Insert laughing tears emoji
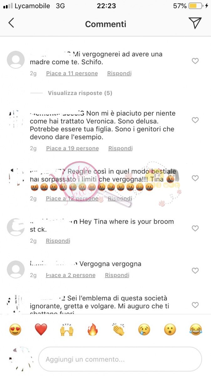This screenshot has height=376, width=211. (196, 330)
